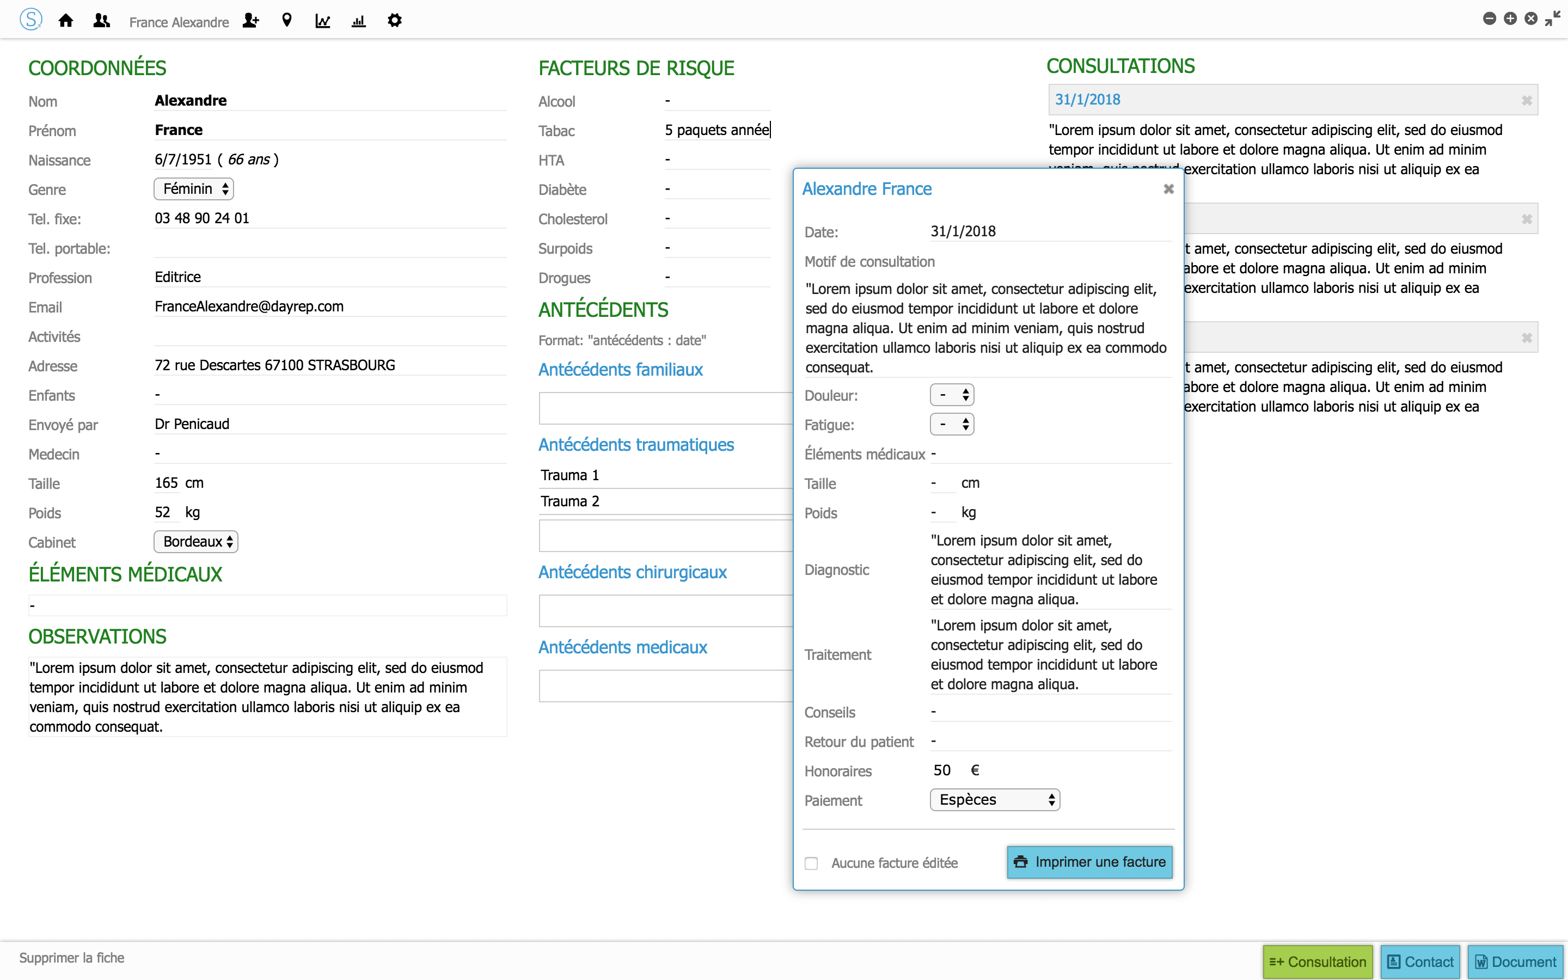Image resolution: width=1568 pixels, height=980 pixels.
Task: Click the home icon in top toolbar
Action: pos(65,21)
